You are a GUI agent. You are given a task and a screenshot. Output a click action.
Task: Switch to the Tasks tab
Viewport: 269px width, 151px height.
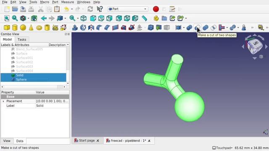pos(22,39)
